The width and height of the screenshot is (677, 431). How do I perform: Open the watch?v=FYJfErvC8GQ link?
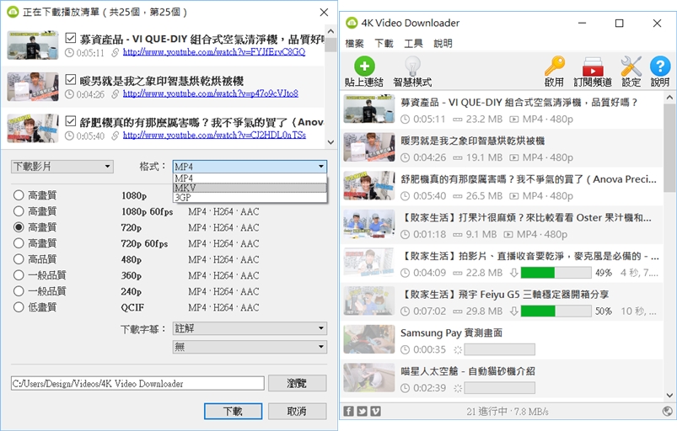214,52
